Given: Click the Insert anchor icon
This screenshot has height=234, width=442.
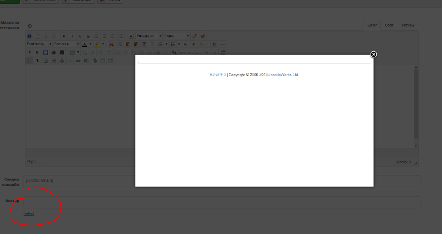Looking at the screenshot, I should tap(62, 61).
